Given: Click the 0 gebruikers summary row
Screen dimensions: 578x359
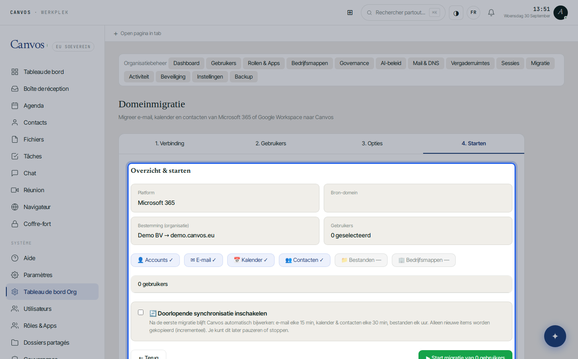Looking at the screenshot, I should pos(322,284).
